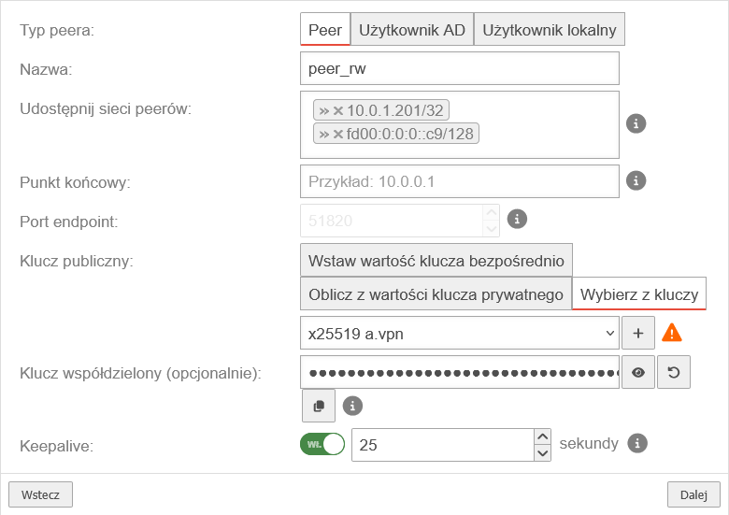Show info for Klucz współdzielony
The height and width of the screenshot is (515, 729).
pyautogui.click(x=352, y=406)
